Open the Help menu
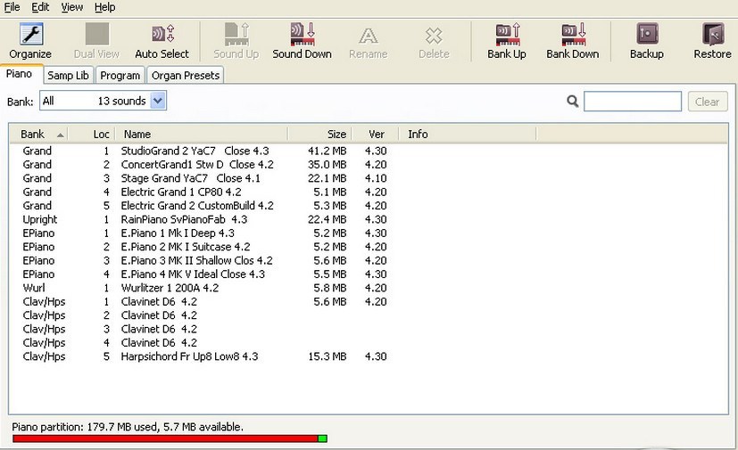The image size is (738, 450). (104, 7)
